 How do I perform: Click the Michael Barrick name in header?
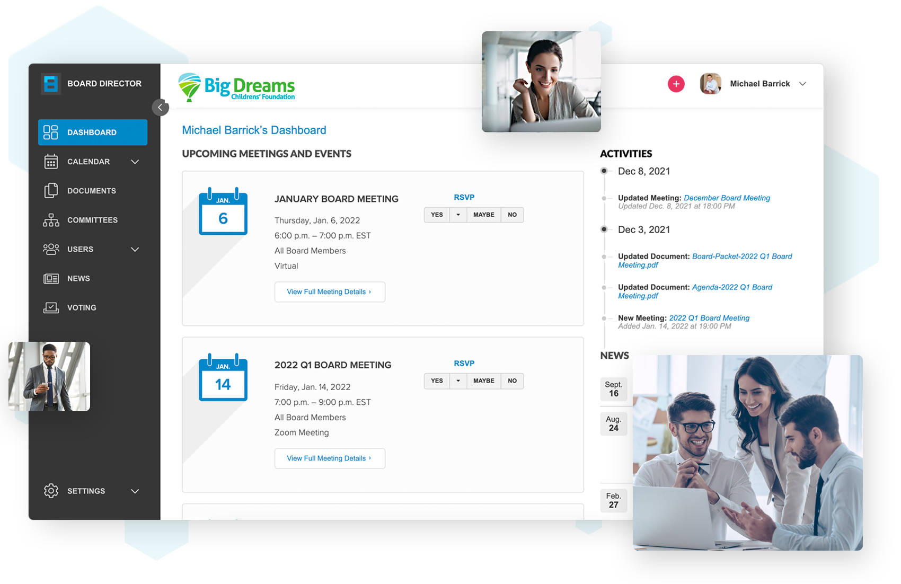[760, 84]
